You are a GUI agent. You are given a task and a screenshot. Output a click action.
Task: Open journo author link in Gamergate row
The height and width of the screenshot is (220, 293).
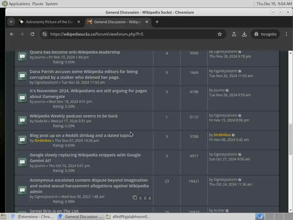[40, 102]
